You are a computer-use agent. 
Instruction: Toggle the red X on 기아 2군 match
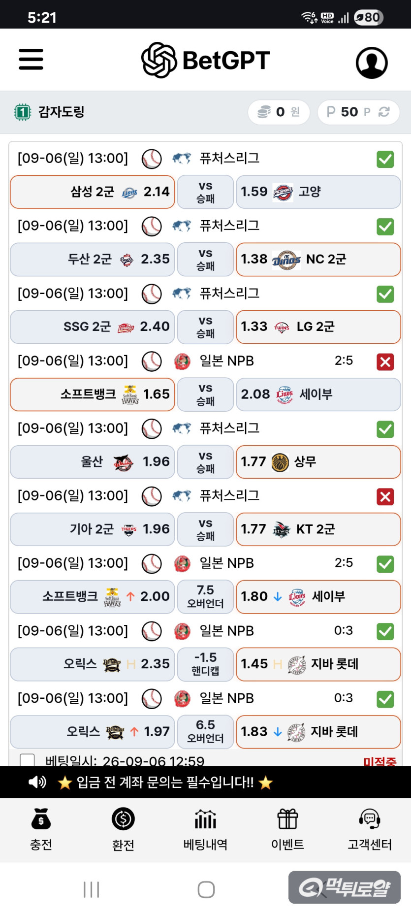385,496
